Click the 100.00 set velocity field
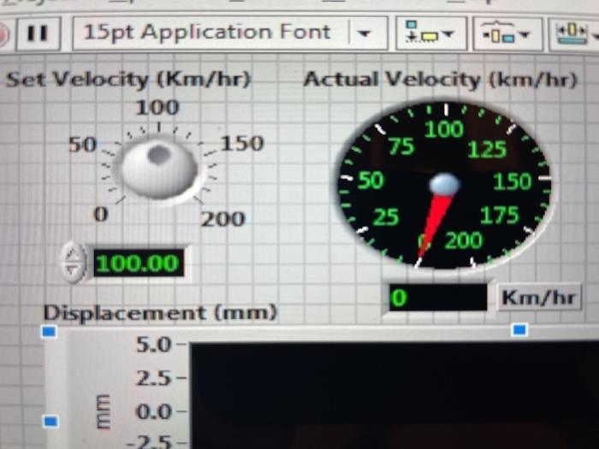This screenshot has height=449, width=599. 139,263
